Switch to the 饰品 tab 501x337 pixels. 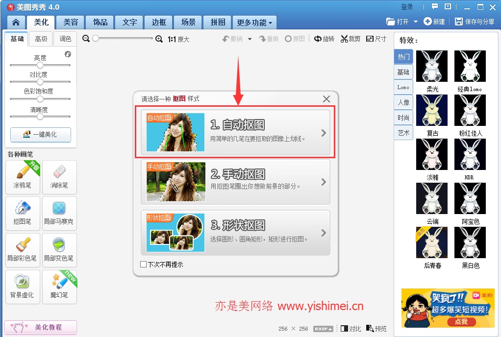pos(100,23)
